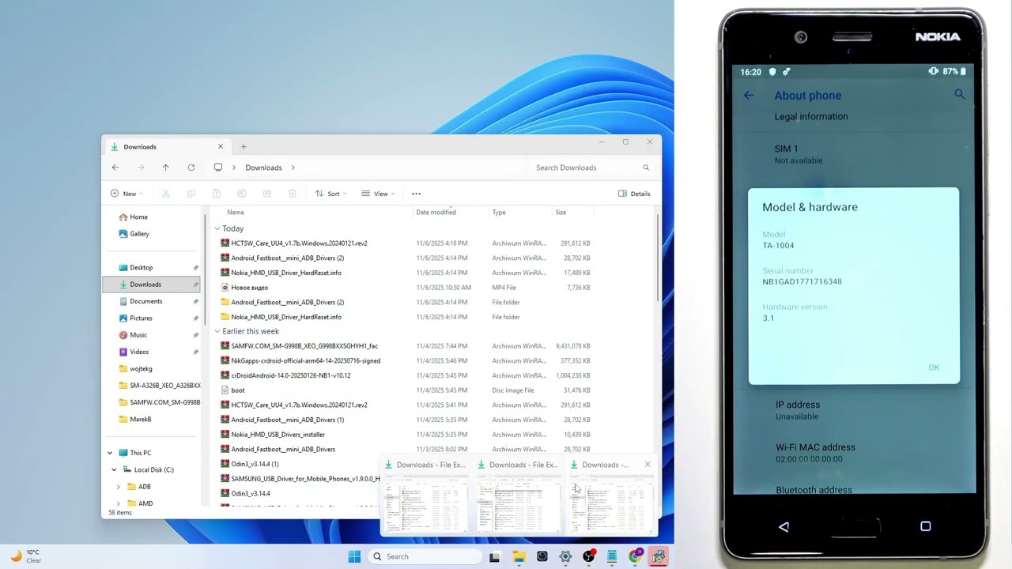1012x569 pixels.
Task: Sort files by the Type column
Action: coord(499,212)
